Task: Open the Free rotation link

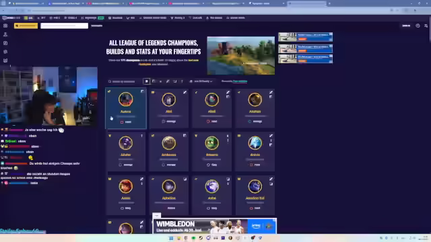Action: click(240, 81)
